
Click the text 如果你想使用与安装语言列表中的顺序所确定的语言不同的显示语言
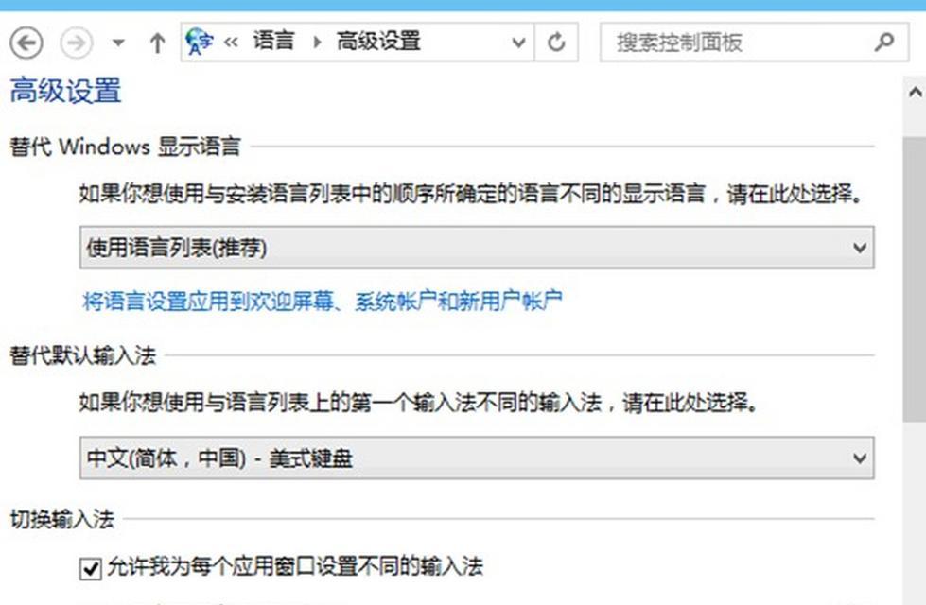pyautogui.click(x=393, y=193)
